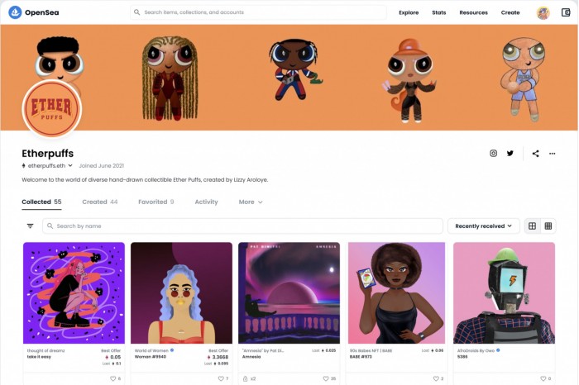Click the OpenSea logo
The height and width of the screenshot is (385, 579).
point(34,12)
